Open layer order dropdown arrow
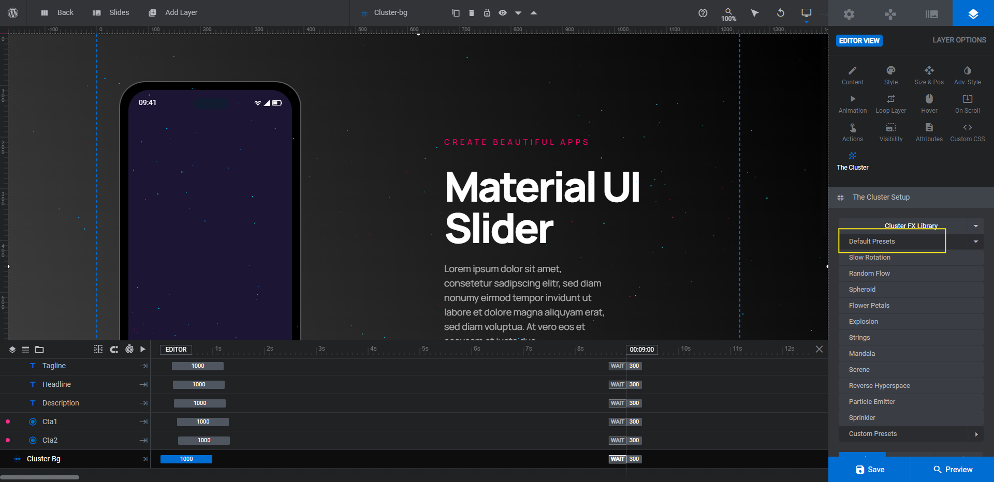This screenshot has height=482, width=994. click(x=518, y=13)
